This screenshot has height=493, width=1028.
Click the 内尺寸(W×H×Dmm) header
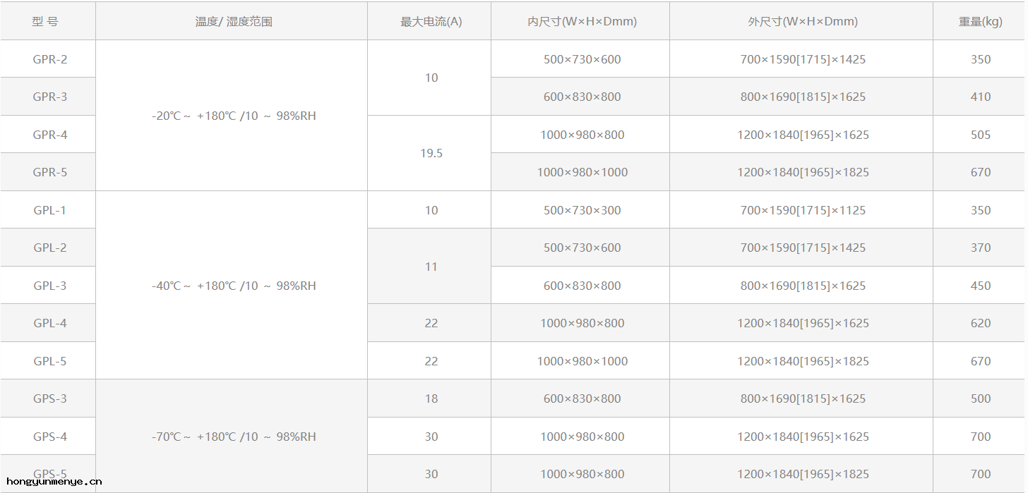582,21
